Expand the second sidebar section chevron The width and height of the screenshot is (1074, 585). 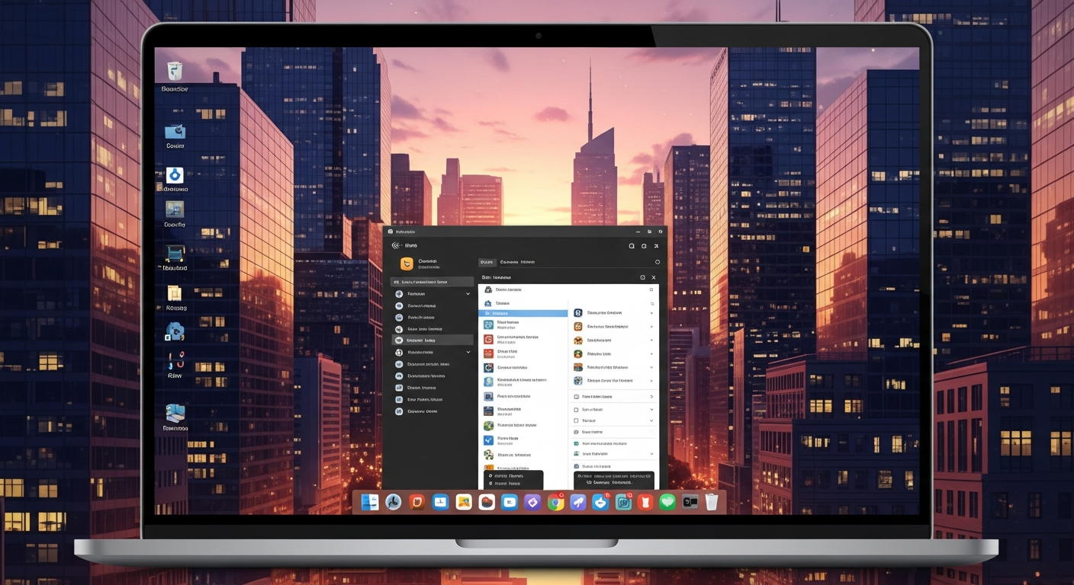(468, 353)
